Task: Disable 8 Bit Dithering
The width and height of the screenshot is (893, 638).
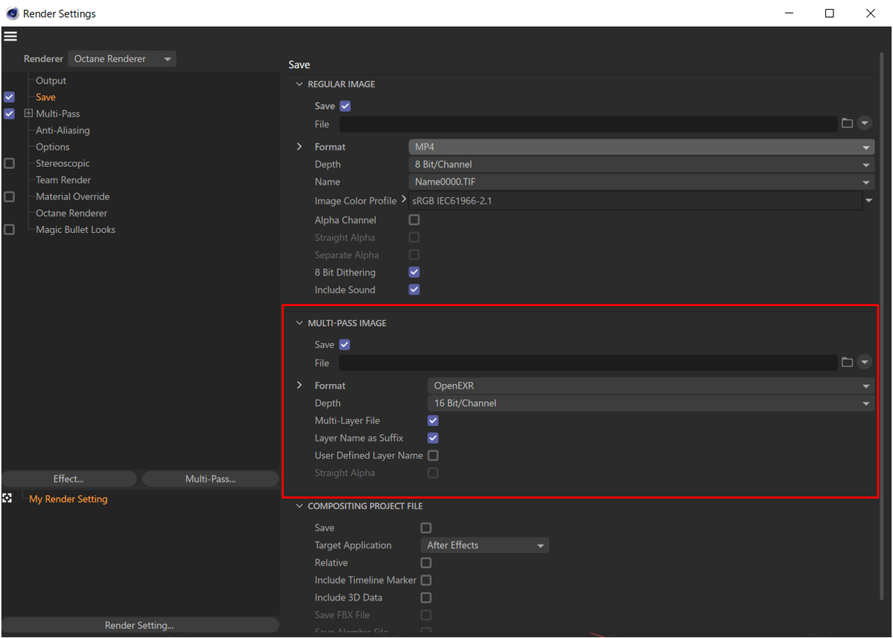Action: 414,272
